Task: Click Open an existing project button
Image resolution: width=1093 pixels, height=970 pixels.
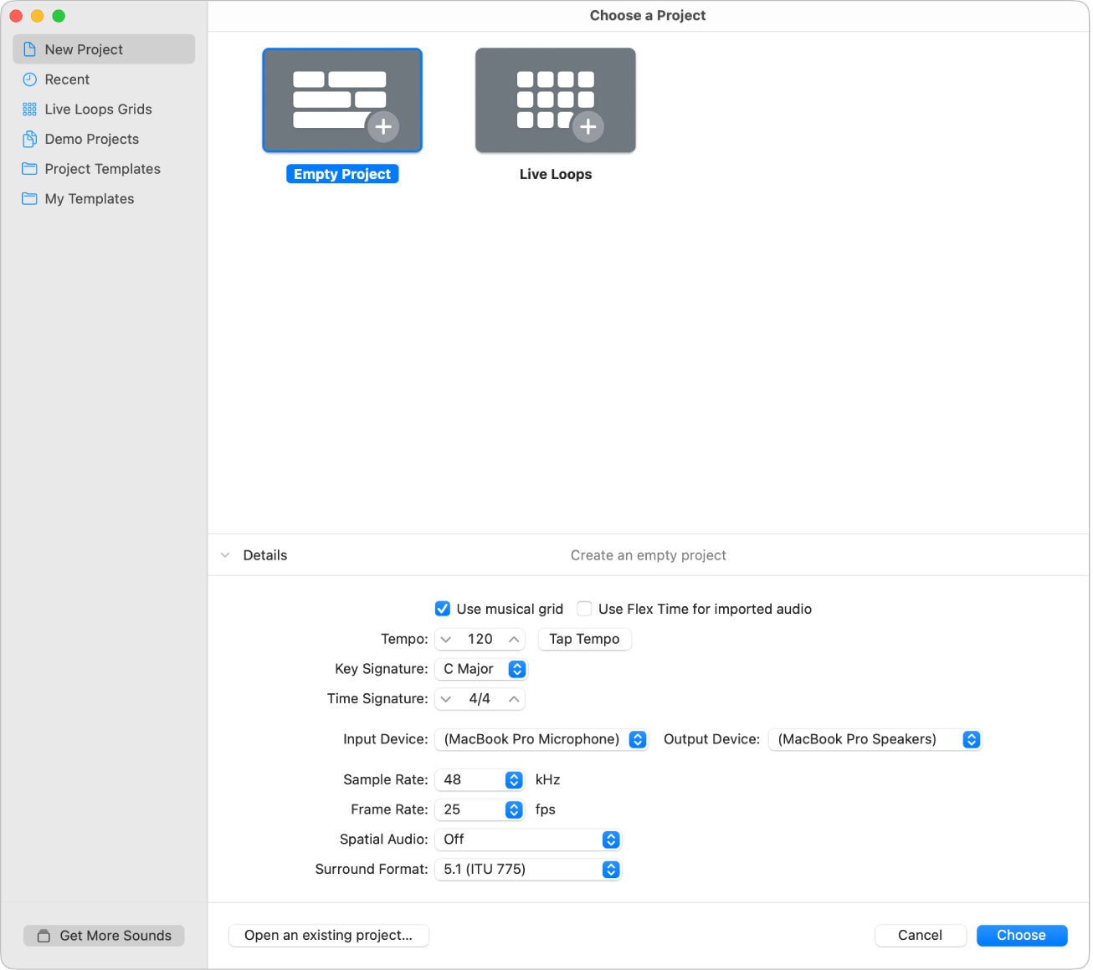Action: coord(328,936)
